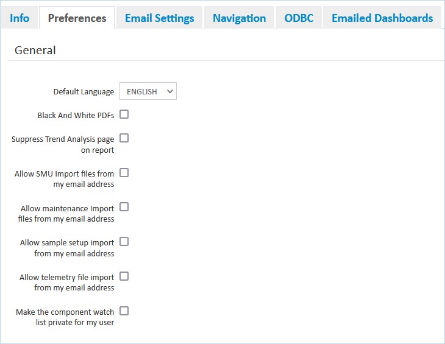Tick the private component watch list checkbox
The width and height of the screenshot is (445, 344).
[x=124, y=311]
